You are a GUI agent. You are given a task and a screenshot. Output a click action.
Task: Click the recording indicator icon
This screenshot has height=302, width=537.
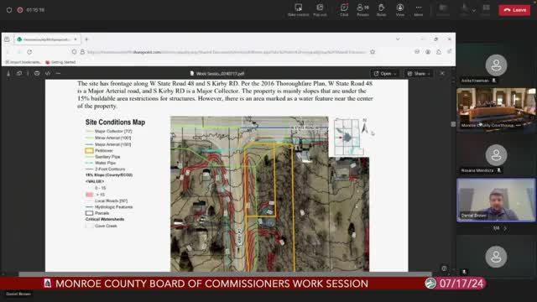[x=20, y=10]
